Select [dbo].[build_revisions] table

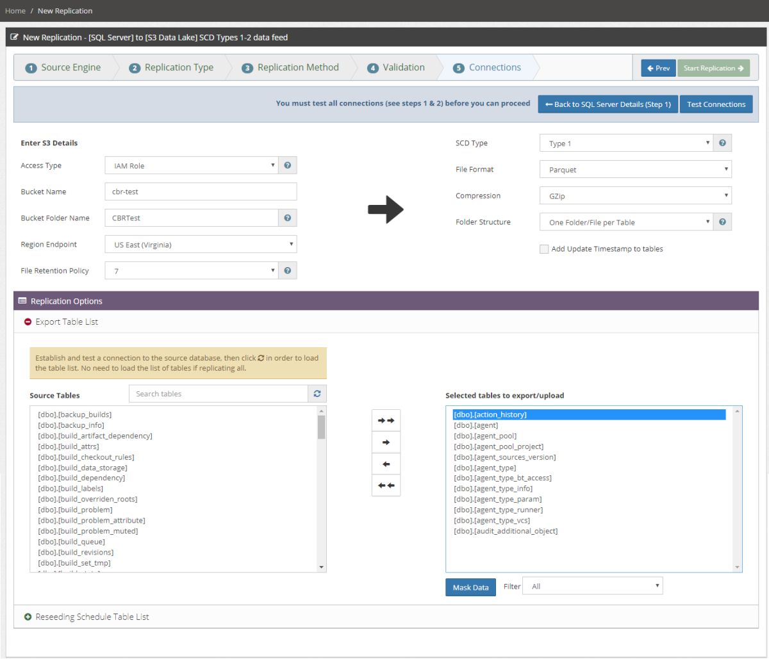(76, 552)
